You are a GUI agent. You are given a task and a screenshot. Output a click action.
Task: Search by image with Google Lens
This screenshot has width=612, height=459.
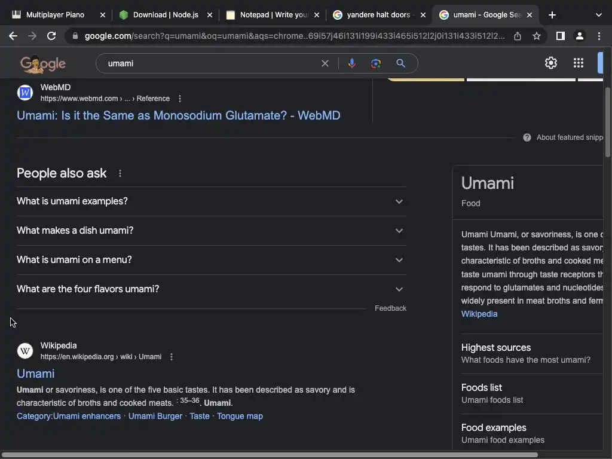click(x=376, y=63)
